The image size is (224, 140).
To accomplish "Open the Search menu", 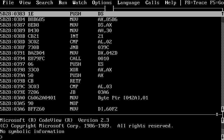I will (x=44, y=3).
